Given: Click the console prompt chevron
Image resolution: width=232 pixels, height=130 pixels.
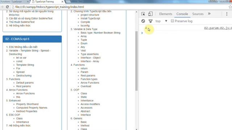Looking at the screenshot, I should pyautogui.click(x=142, y=33).
